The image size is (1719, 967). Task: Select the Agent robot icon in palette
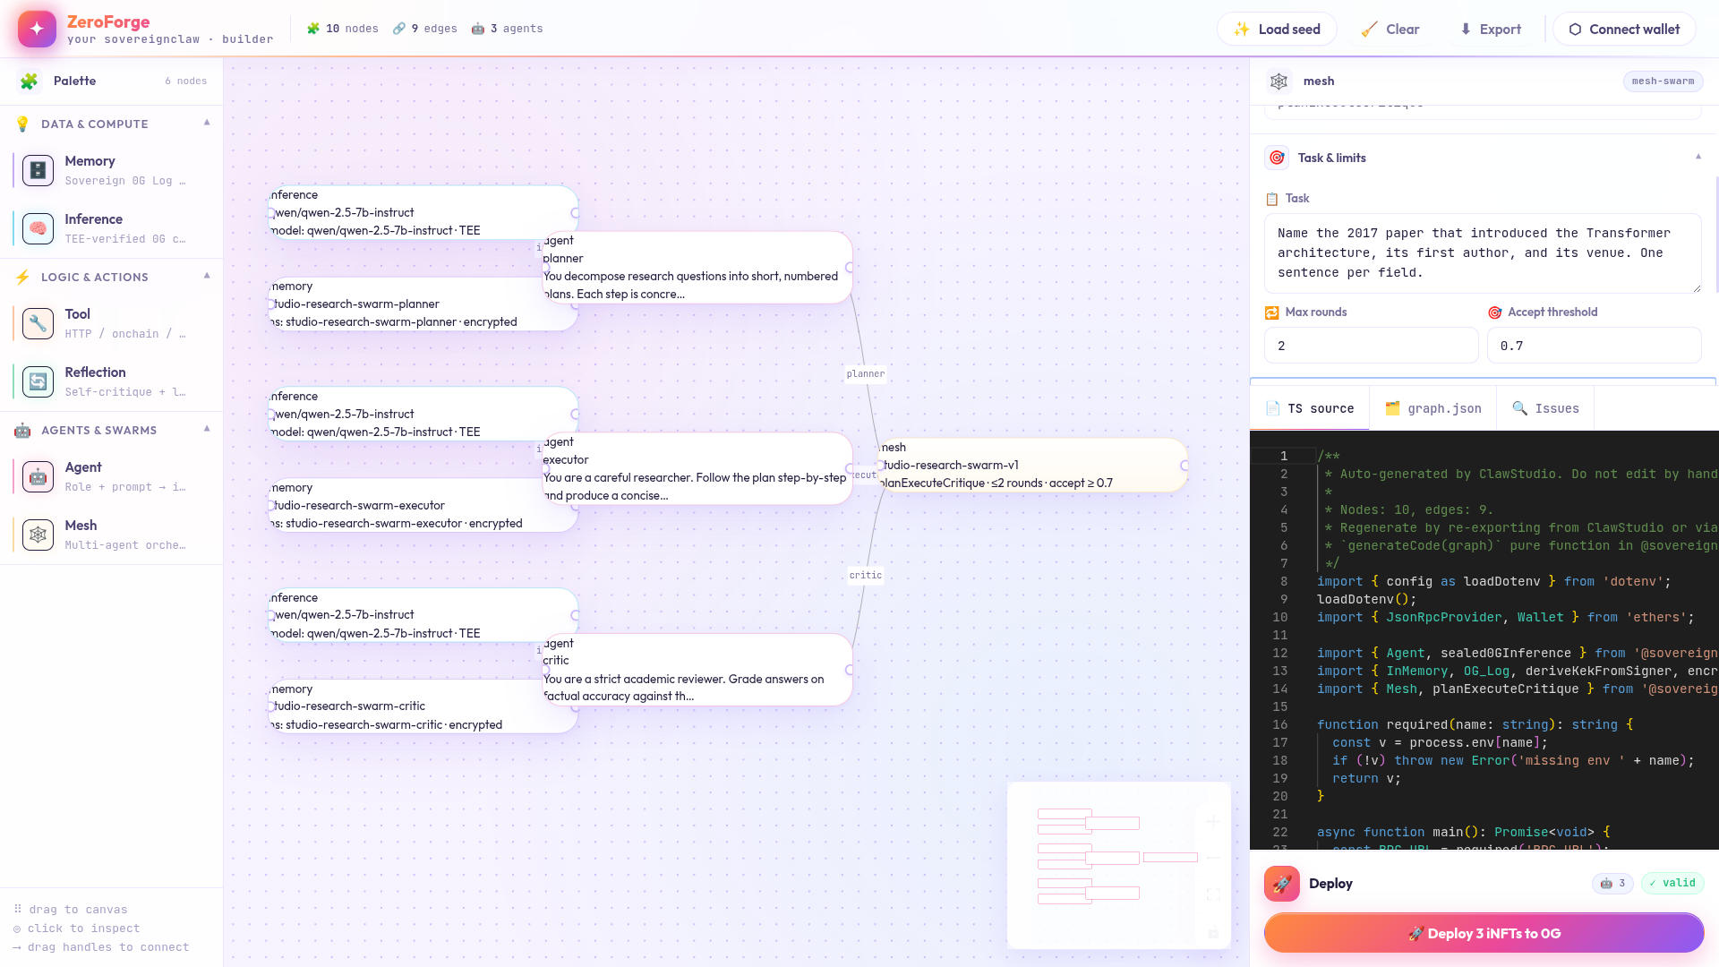[x=38, y=476]
